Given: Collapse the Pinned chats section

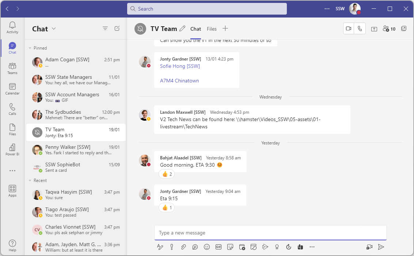Looking at the screenshot, I should pos(30,48).
